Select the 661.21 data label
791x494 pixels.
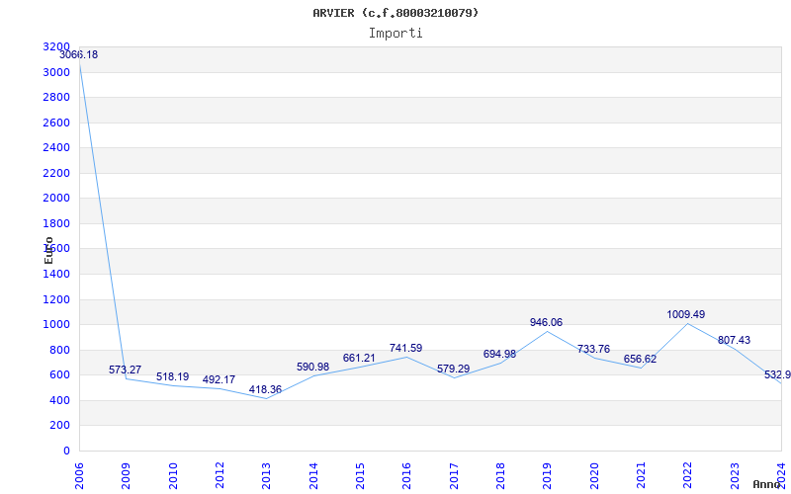[x=359, y=359]
